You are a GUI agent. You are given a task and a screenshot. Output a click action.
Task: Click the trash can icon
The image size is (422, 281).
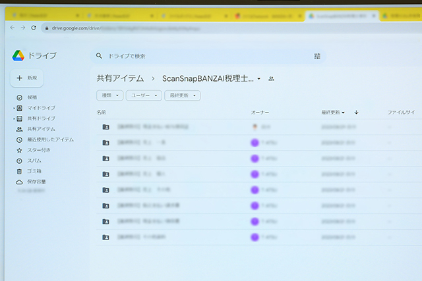19,171
